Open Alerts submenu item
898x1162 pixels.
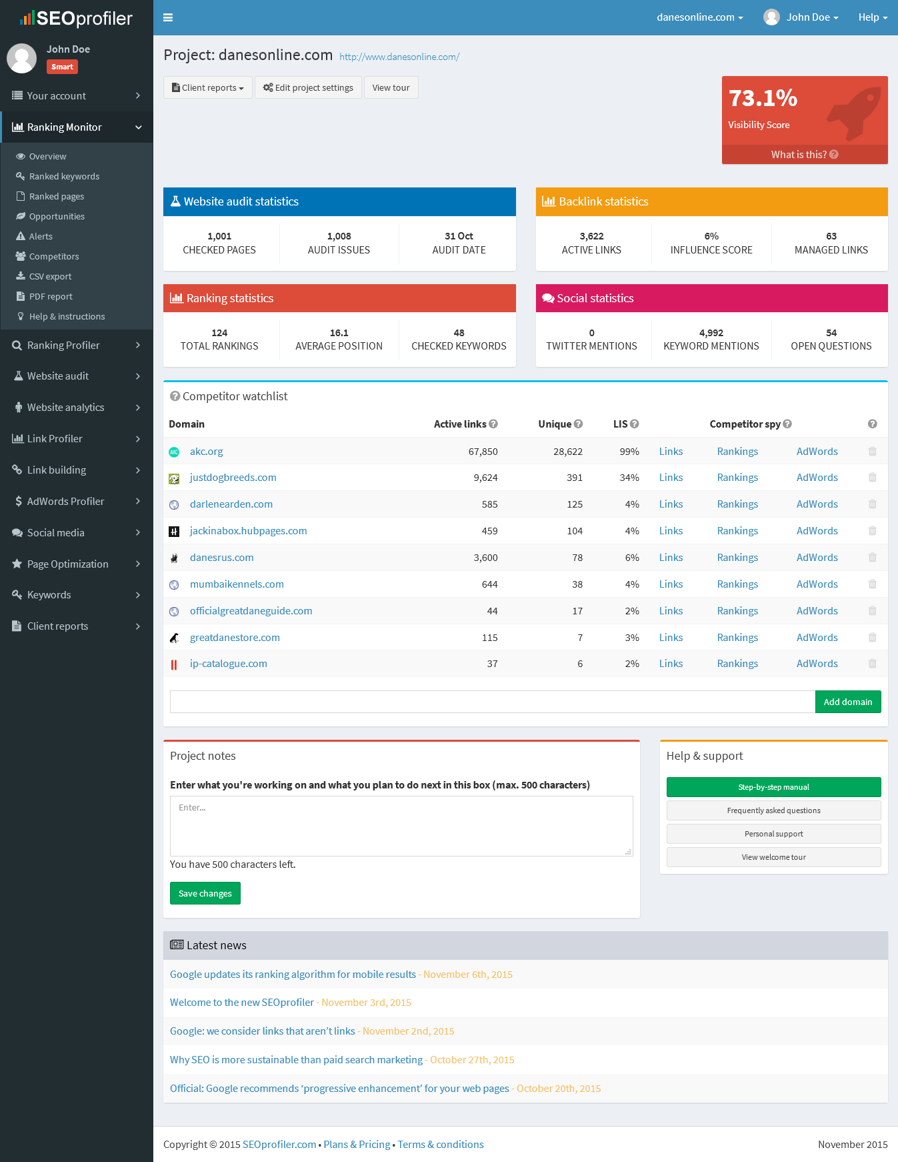pyautogui.click(x=41, y=236)
